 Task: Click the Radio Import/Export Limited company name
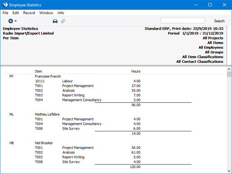click(28, 33)
